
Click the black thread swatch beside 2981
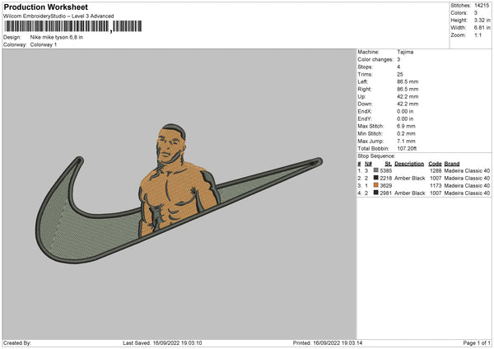(x=376, y=193)
